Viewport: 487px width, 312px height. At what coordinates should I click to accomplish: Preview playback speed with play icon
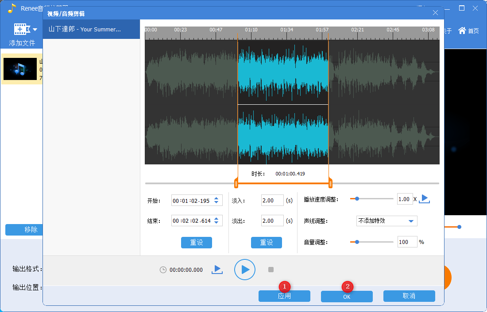[x=424, y=199]
